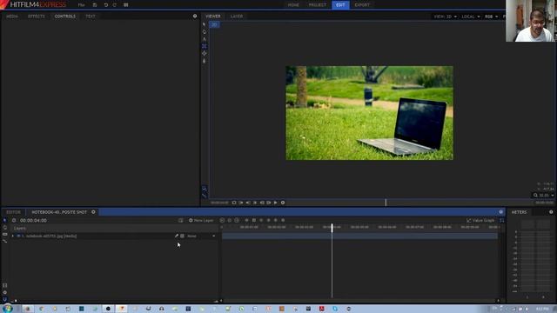
Task: Click the timeline horizontal scrollbar
Action: (x=359, y=301)
